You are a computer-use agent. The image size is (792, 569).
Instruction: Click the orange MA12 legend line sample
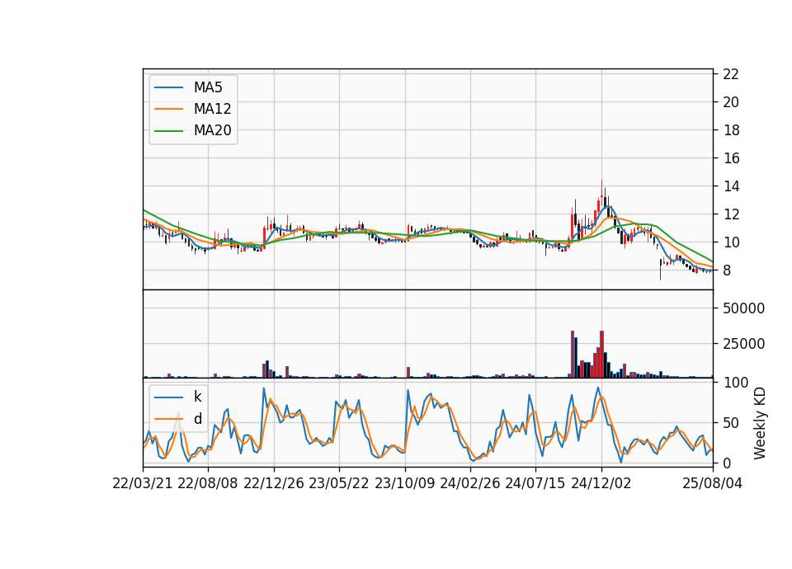(x=168, y=109)
